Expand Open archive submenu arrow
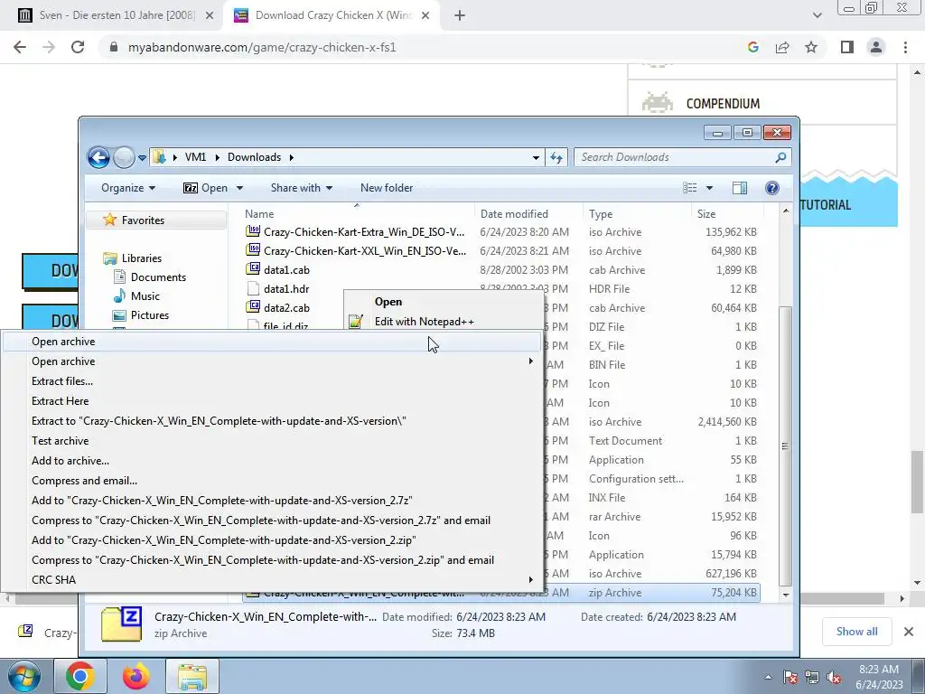Viewport: 925px width, 694px height. coord(530,361)
